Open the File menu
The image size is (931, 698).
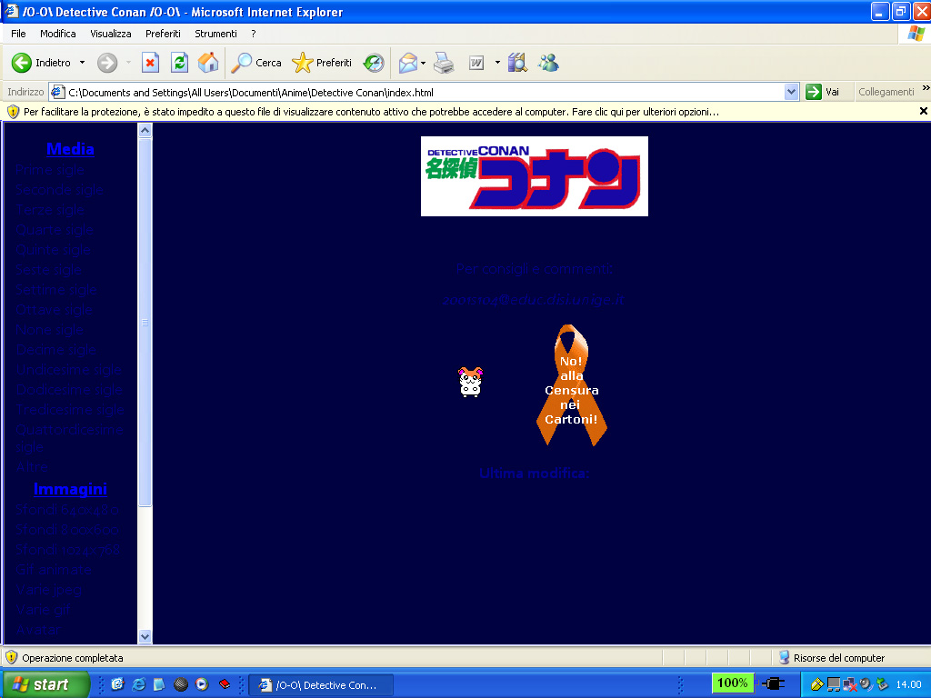18,34
